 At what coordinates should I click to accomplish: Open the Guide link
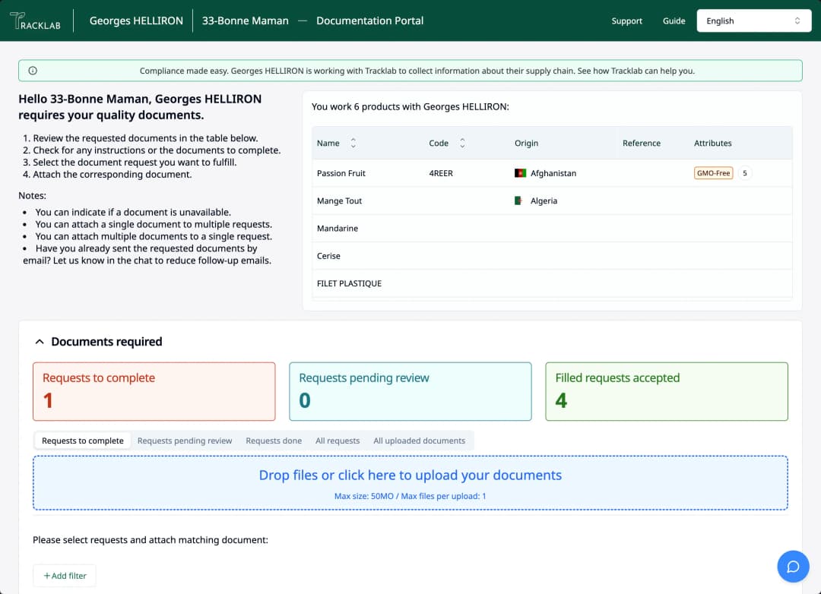674,21
